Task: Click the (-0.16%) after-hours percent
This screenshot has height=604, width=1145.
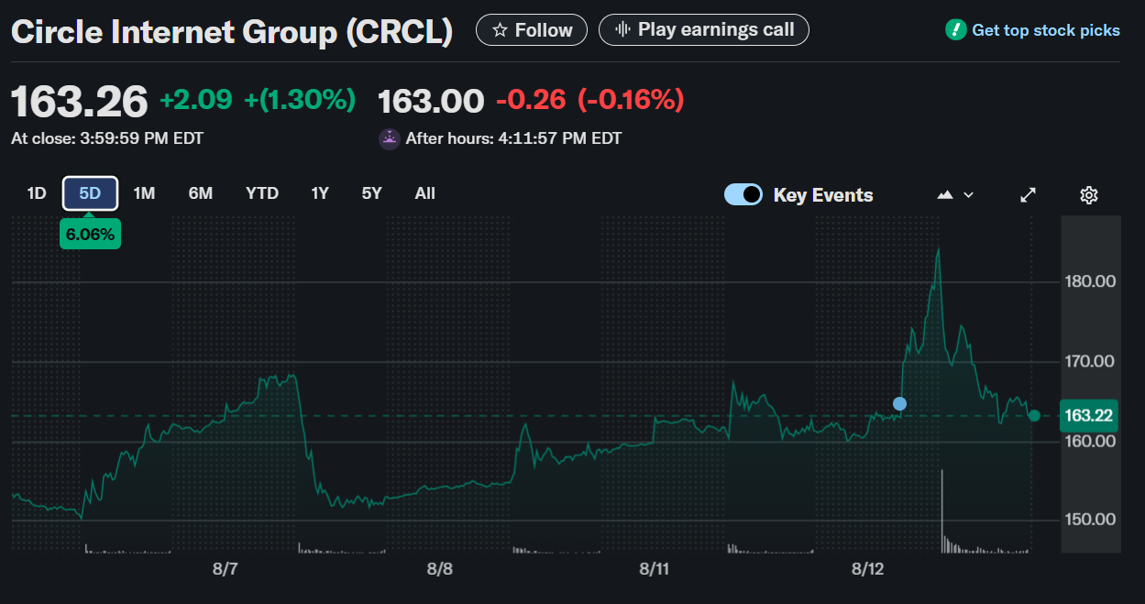Action: 631,100
